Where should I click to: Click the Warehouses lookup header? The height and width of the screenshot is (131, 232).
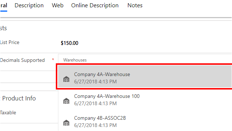[x=75, y=60]
